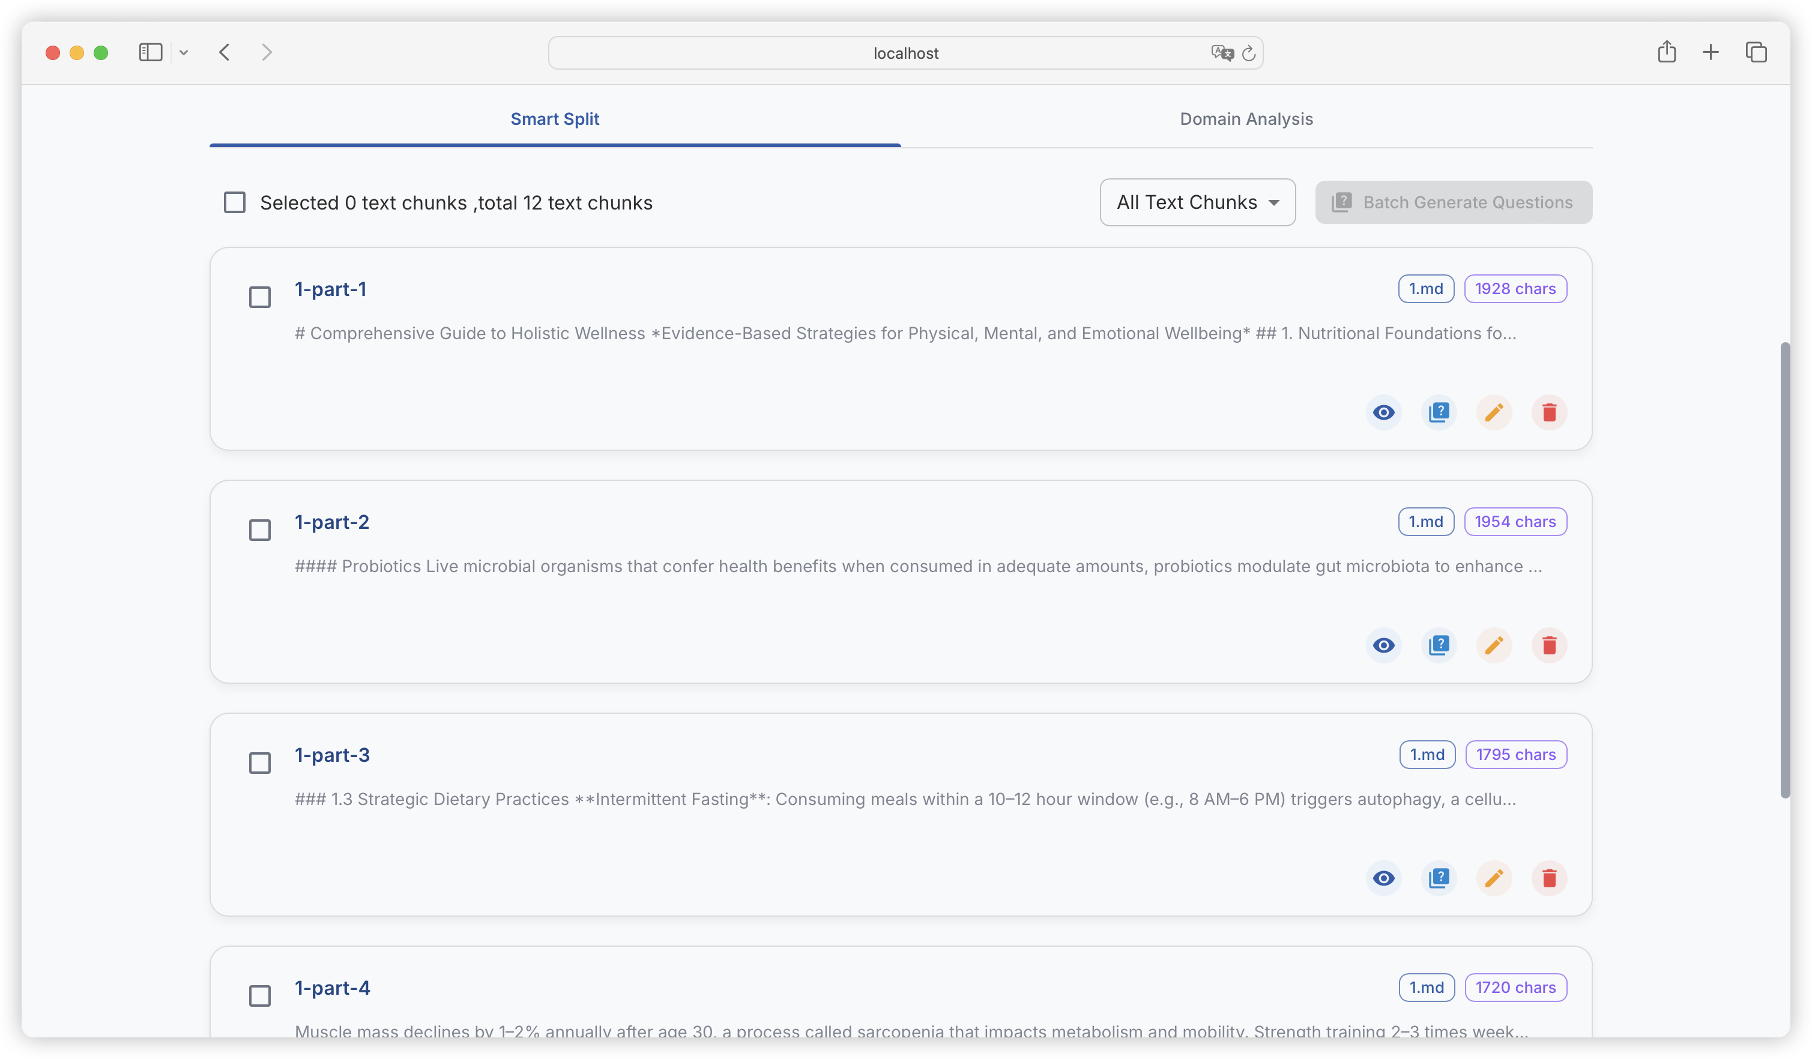Expand sidebar options chevron in toolbar
This screenshot has width=1812, height=1059.
click(184, 52)
